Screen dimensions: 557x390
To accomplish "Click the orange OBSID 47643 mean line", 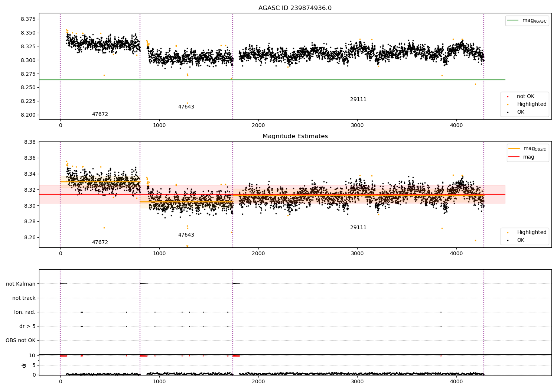I will (186, 202).
